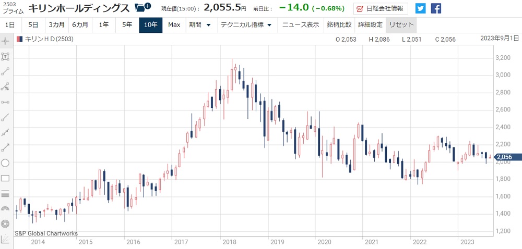Select the trend line segment tool
522x249 pixels.
[5, 71]
